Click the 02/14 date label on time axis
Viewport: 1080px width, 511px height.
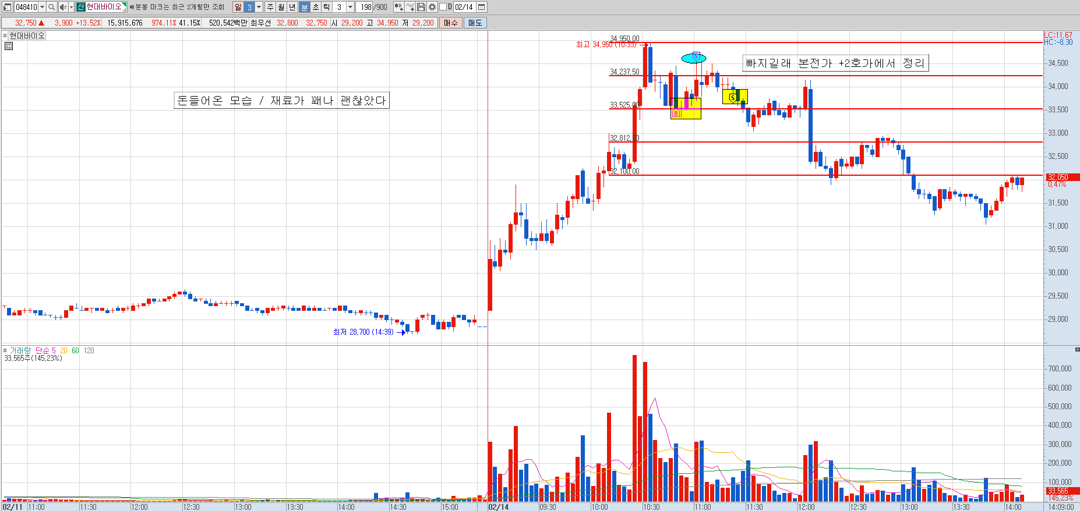(x=499, y=507)
